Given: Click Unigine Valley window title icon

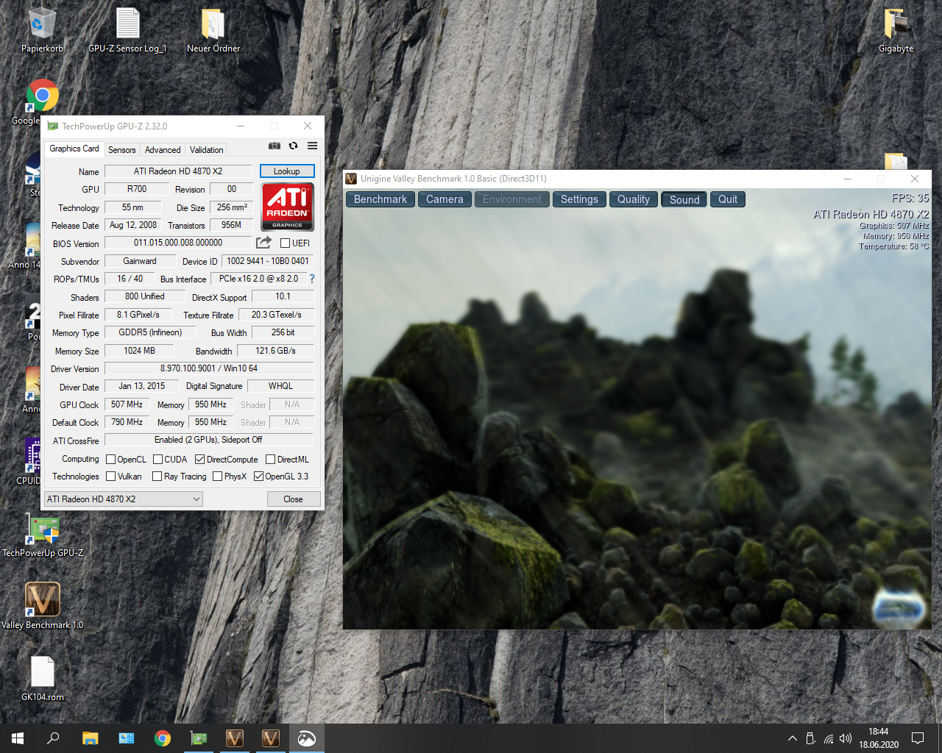Looking at the screenshot, I should 351,179.
